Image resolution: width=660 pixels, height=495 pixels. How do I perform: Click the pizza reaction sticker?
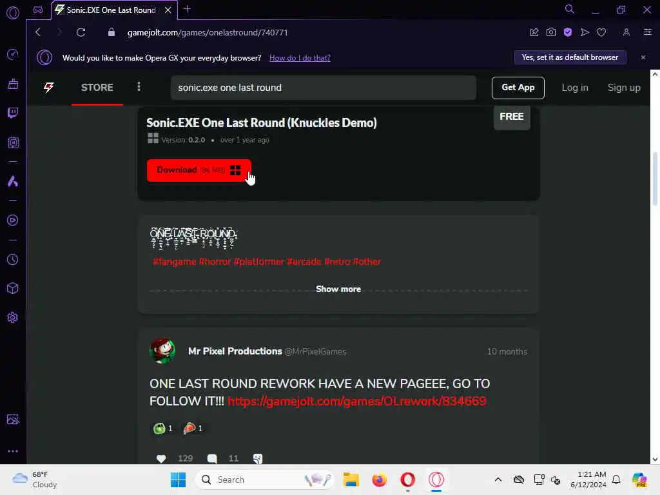point(189,429)
